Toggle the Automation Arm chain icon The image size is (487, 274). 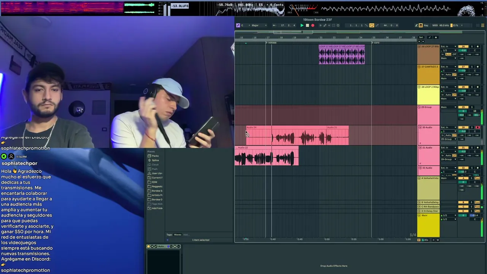click(325, 25)
